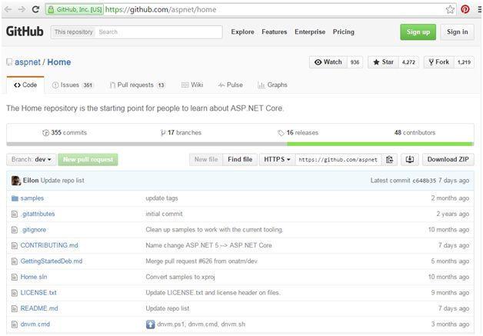Image resolution: width=483 pixels, height=336 pixels.
Task: Click the clone in desktop icon
Action: [410, 159]
